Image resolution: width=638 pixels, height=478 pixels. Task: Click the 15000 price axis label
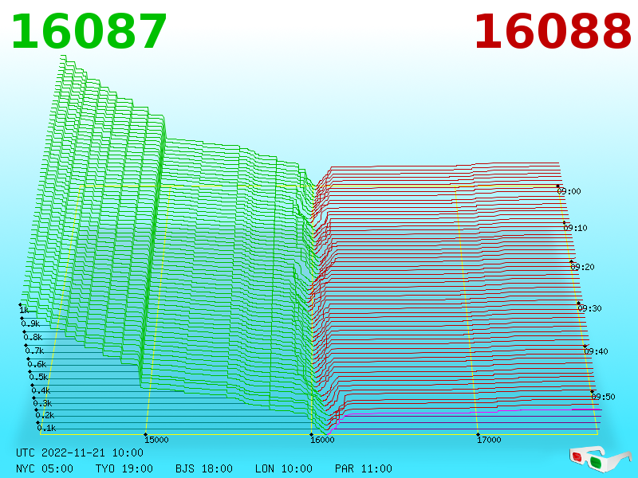[156, 440]
